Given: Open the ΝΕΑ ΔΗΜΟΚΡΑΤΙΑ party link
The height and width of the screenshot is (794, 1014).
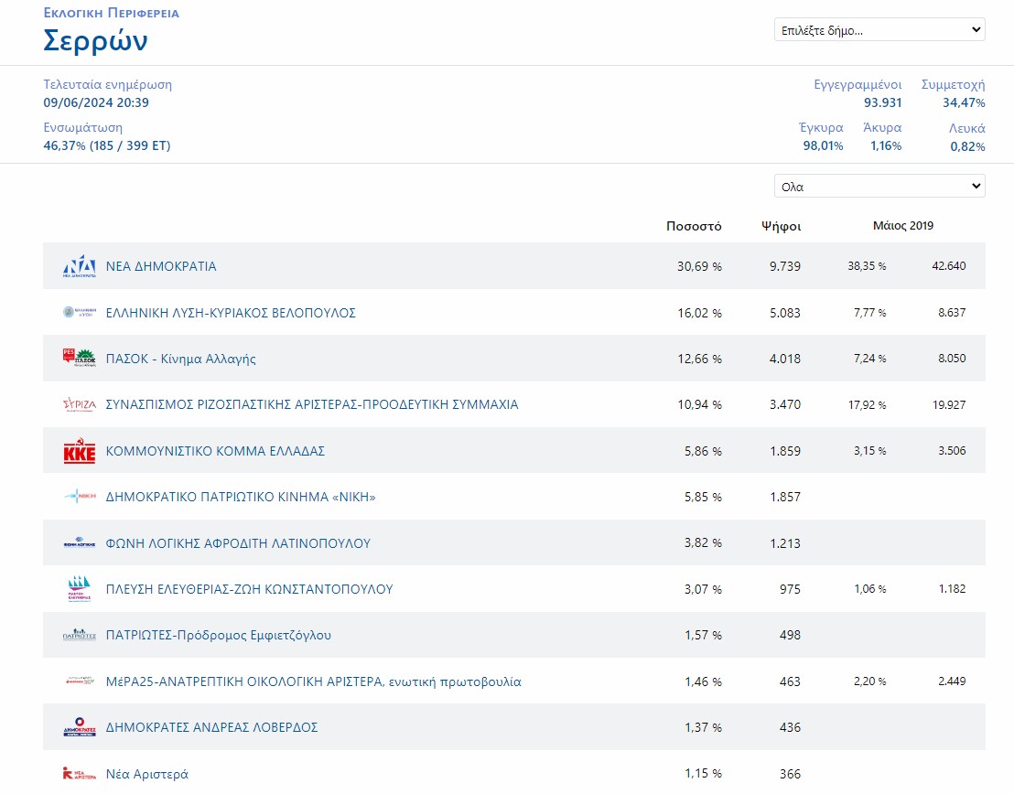Looking at the screenshot, I should click(x=161, y=266).
